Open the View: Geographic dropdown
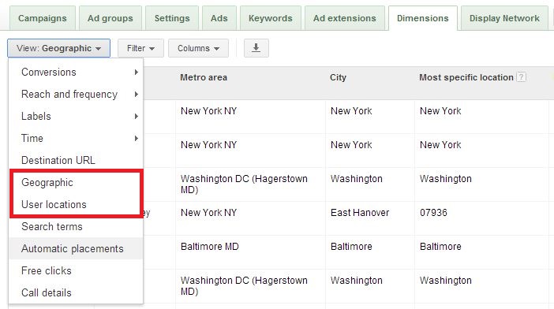Viewport: 554px width, 309px height. tap(58, 48)
